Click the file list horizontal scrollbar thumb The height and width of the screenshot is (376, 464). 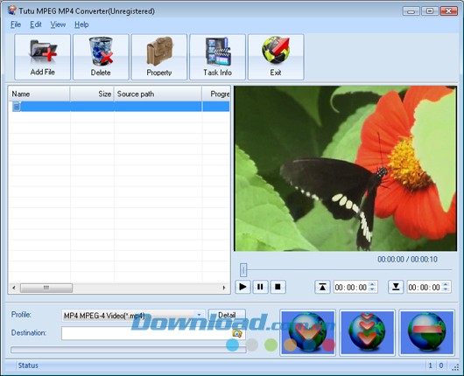(x=46, y=288)
